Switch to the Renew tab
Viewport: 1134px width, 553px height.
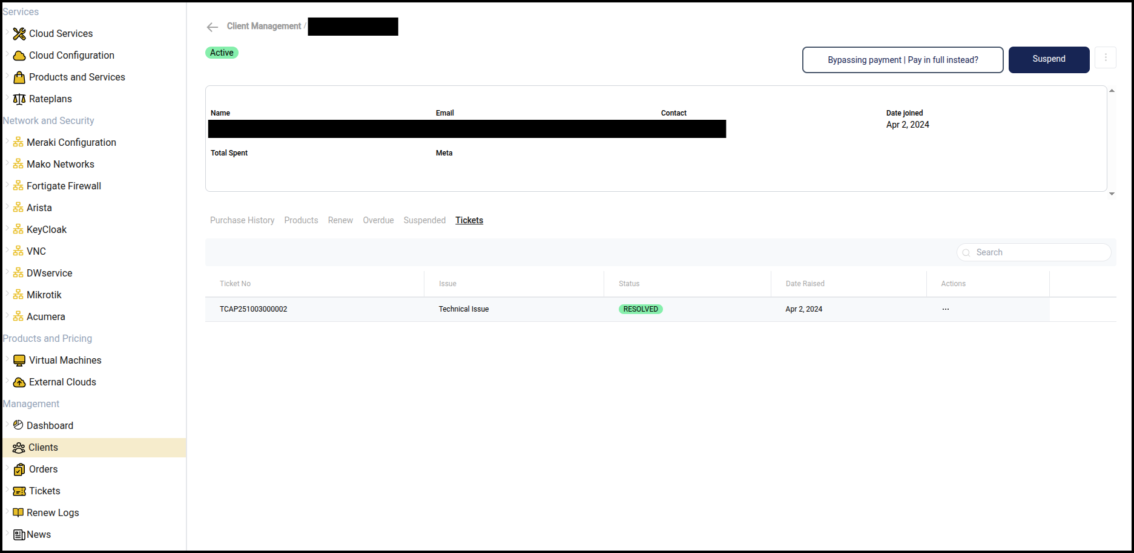click(340, 220)
